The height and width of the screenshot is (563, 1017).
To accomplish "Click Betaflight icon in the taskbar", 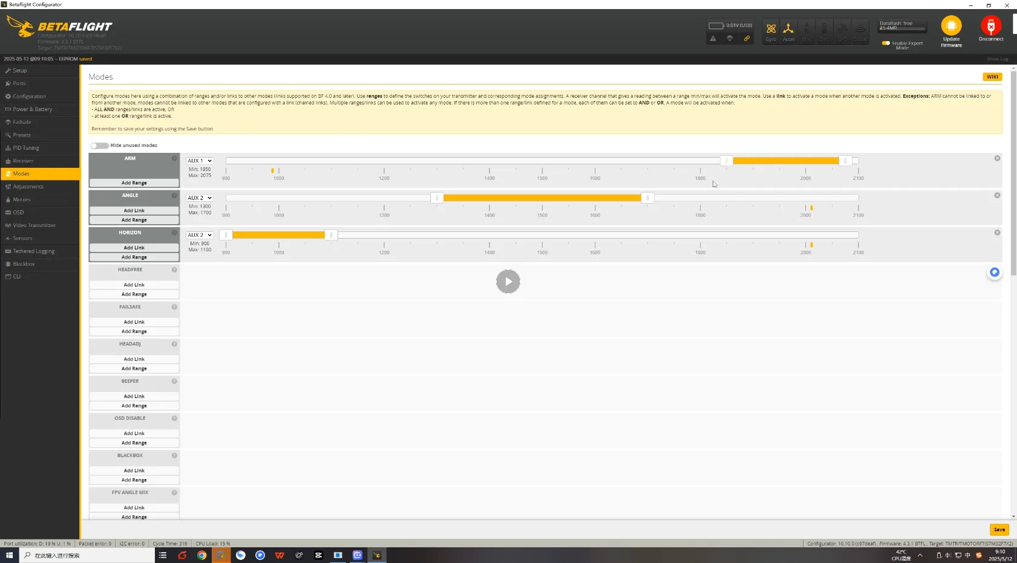I will click(377, 555).
